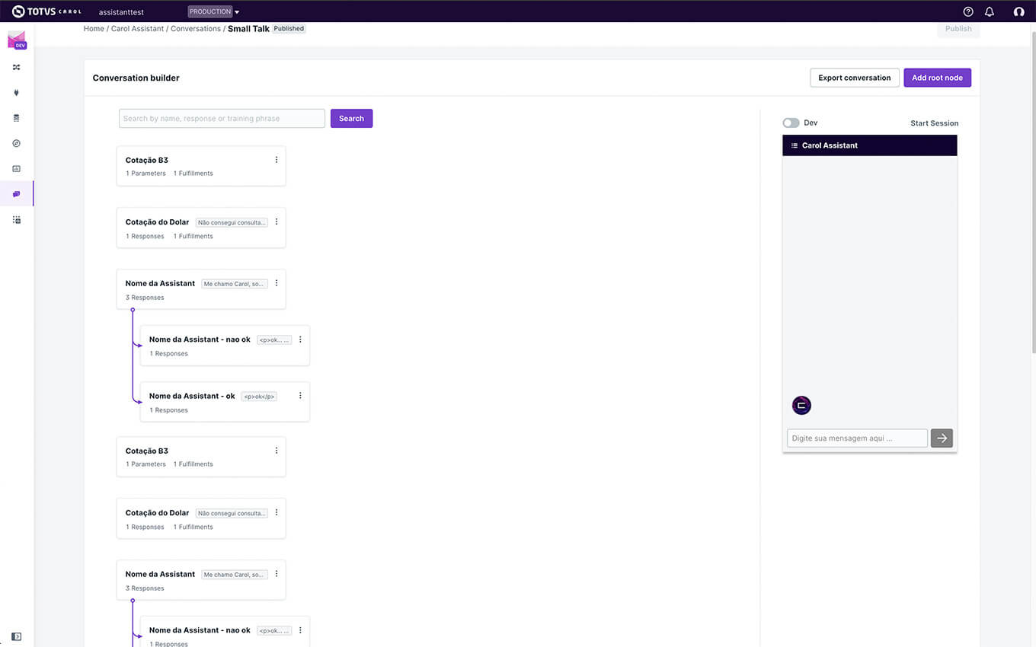Image resolution: width=1036 pixels, height=647 pixels.
Task: Open options menu for Nome da Assistant - ok
Action: click(300, 396)
